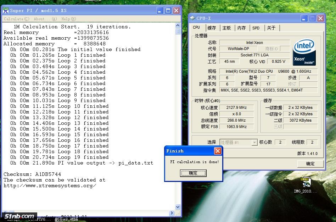
Task: Click the 线程数 value box
Action: point(312,142)
